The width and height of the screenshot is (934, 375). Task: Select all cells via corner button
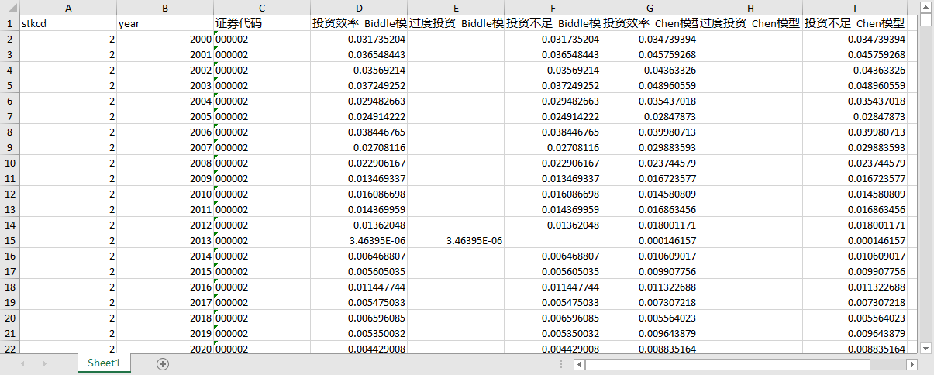[9, 7]
